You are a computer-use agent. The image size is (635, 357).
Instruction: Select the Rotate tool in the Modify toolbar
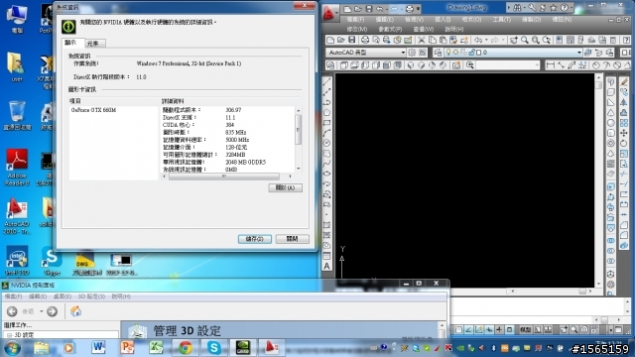[624, 143]
